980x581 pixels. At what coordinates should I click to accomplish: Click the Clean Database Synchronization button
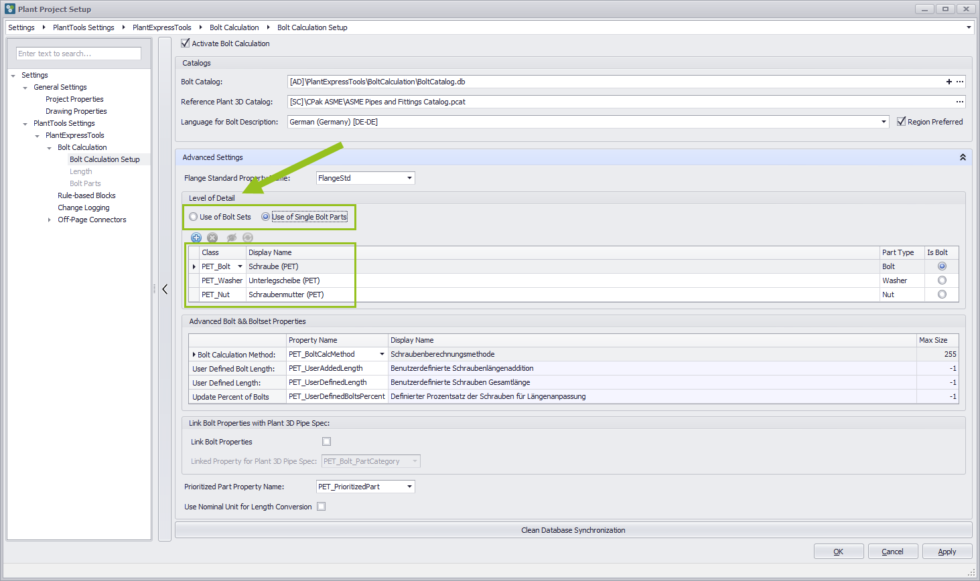pos(573,530)
